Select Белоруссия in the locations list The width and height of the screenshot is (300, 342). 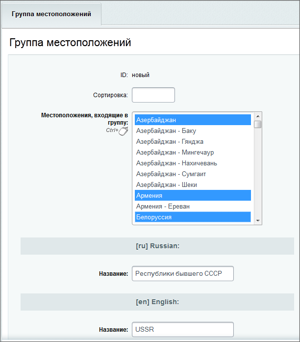tap(193, 217)
